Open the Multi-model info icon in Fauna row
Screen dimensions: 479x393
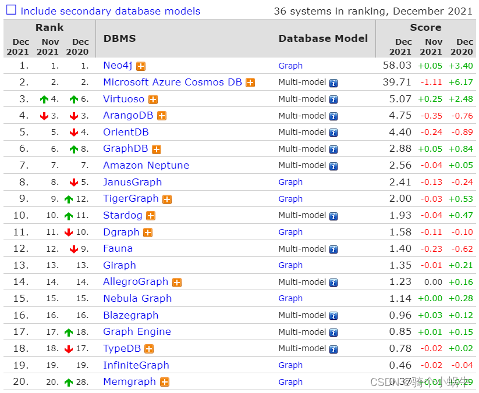click(x=333, y=249)
